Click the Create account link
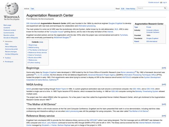 (154, 2)
